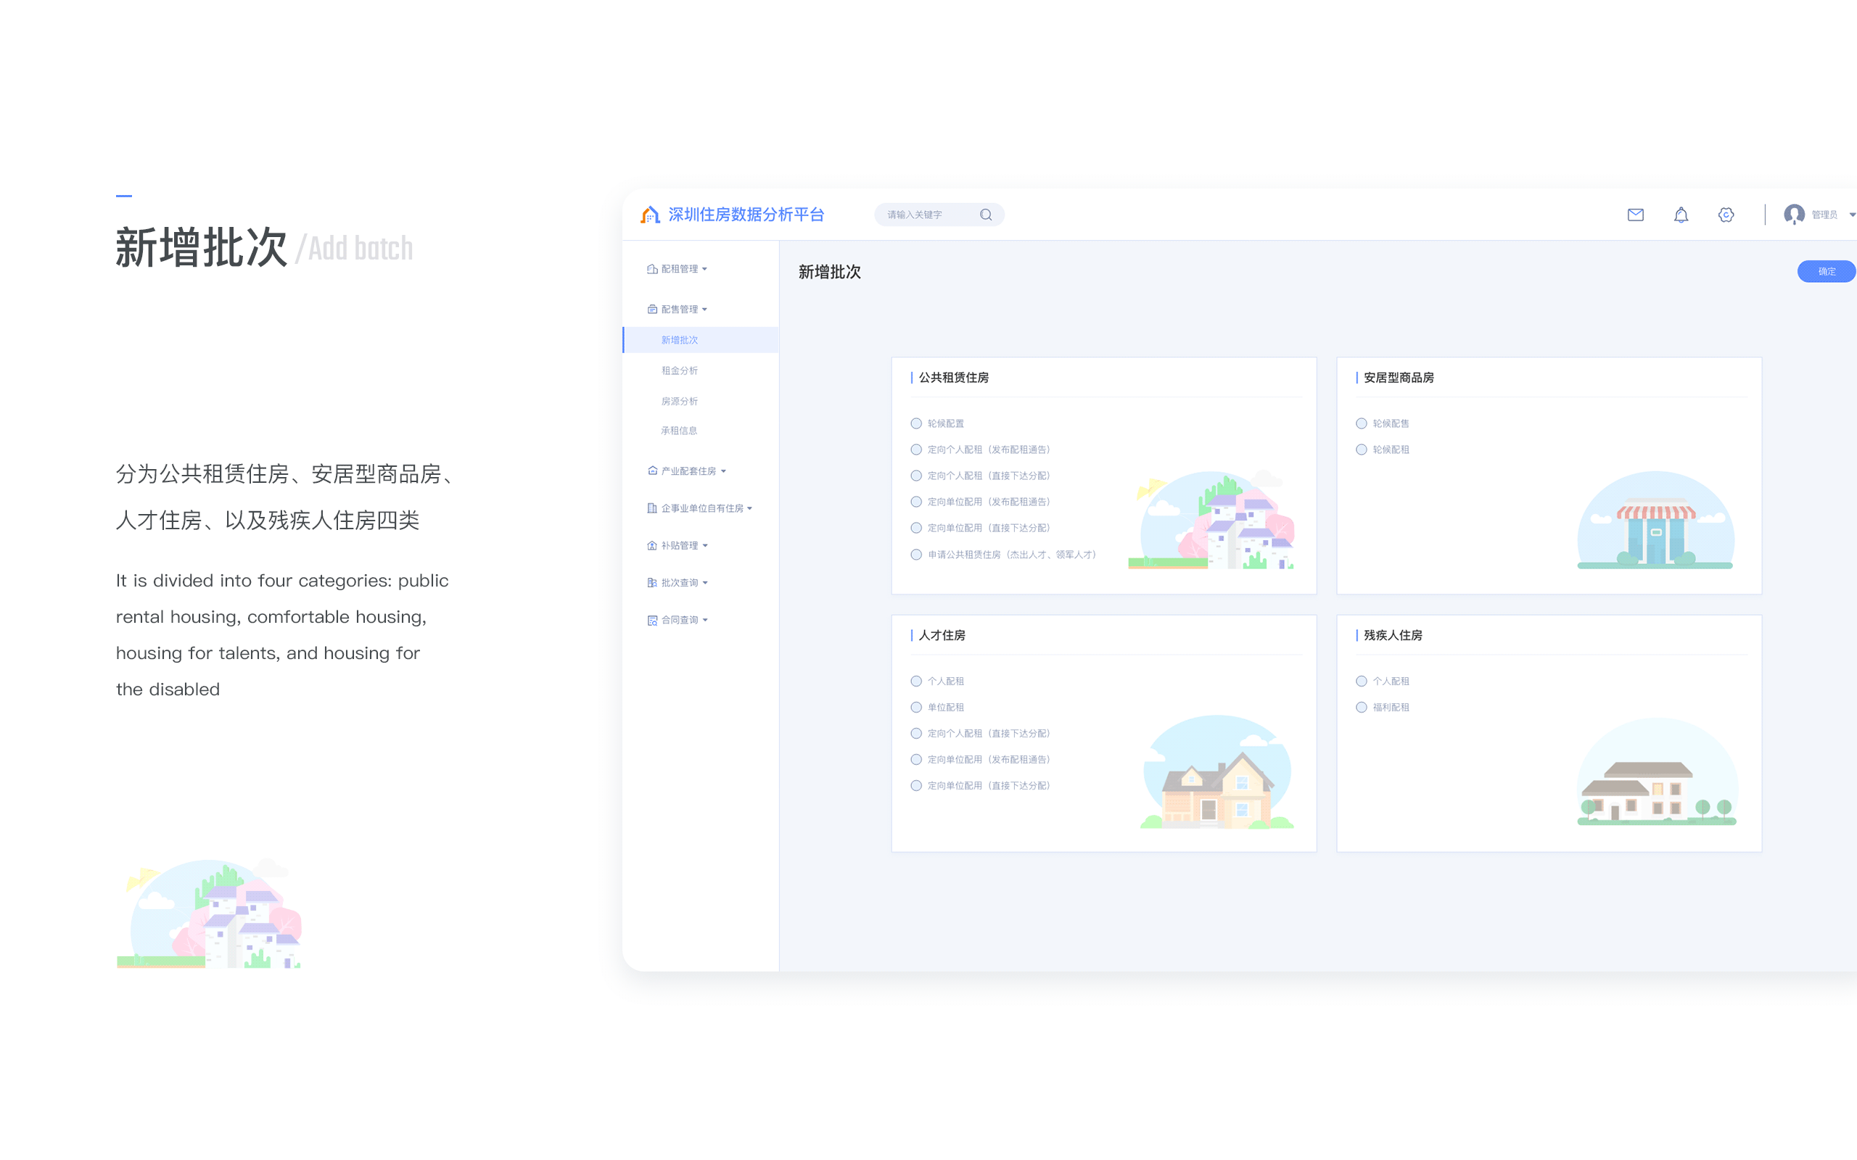Viewport: 1857px width, 1160px height.
Task: Click the platform house logo icon
Action: pos(650,215)
